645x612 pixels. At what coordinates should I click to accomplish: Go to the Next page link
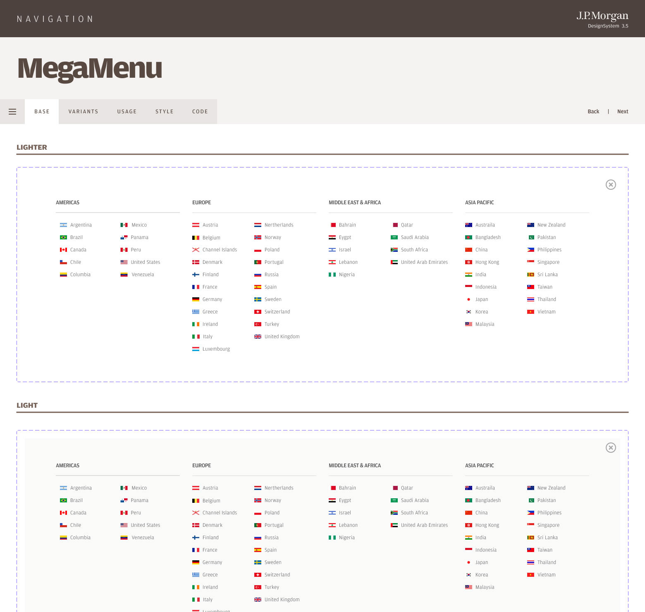(623, 112)
